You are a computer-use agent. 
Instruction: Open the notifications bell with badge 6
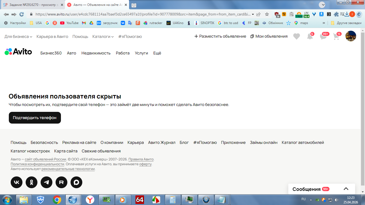pyautogui.click(x=310, y=36)
